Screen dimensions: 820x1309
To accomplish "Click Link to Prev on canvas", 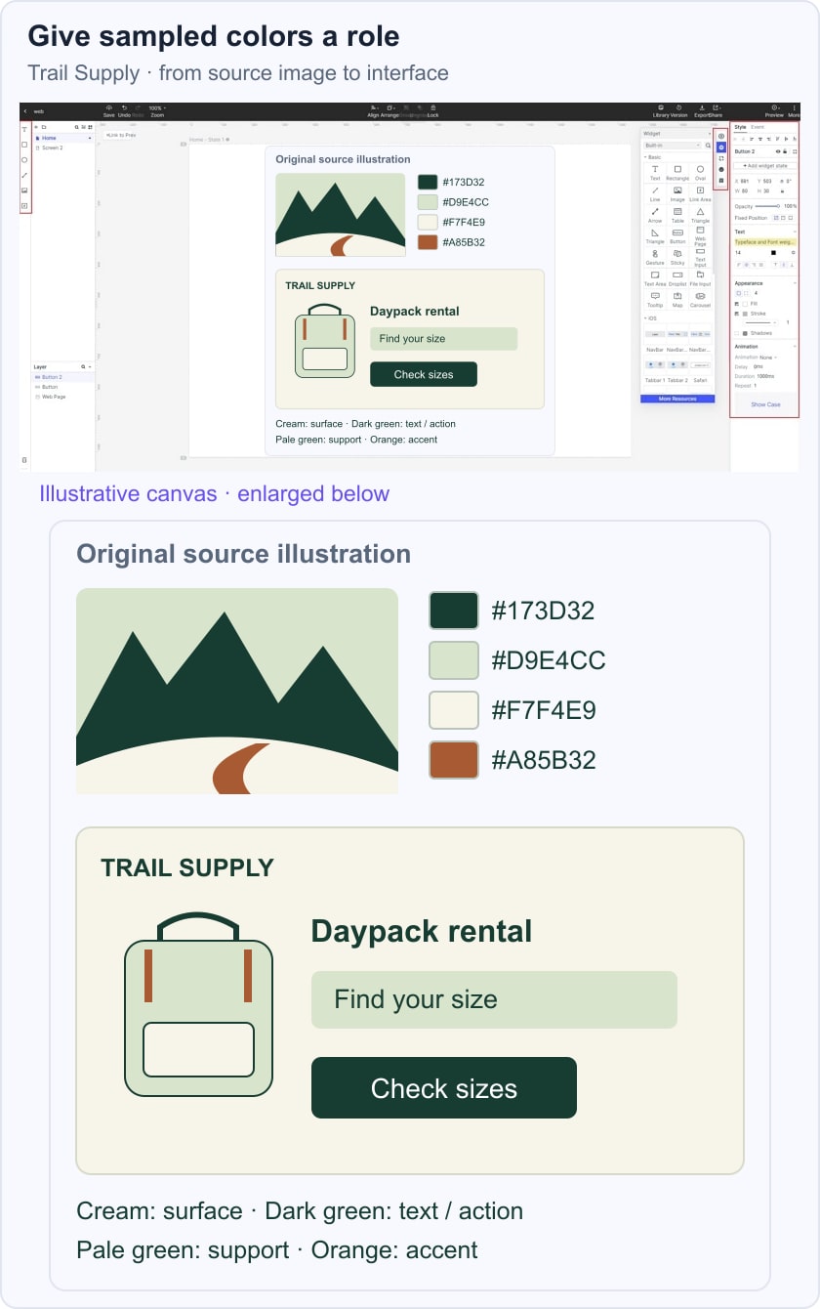I will (121, 135).
